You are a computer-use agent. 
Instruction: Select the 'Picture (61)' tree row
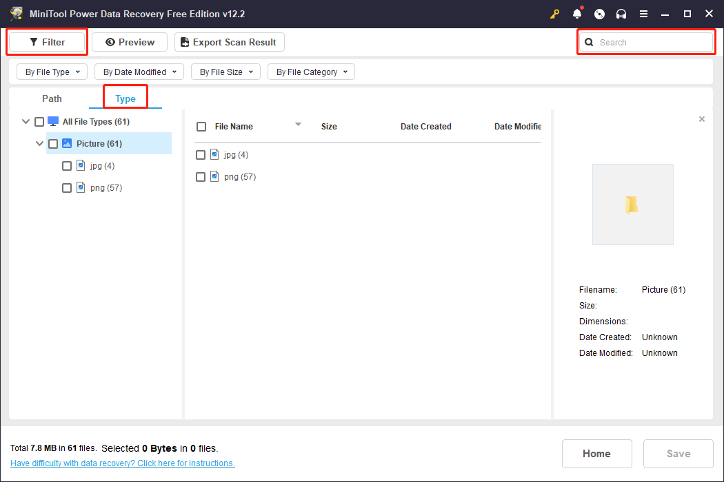pos(109,143)
